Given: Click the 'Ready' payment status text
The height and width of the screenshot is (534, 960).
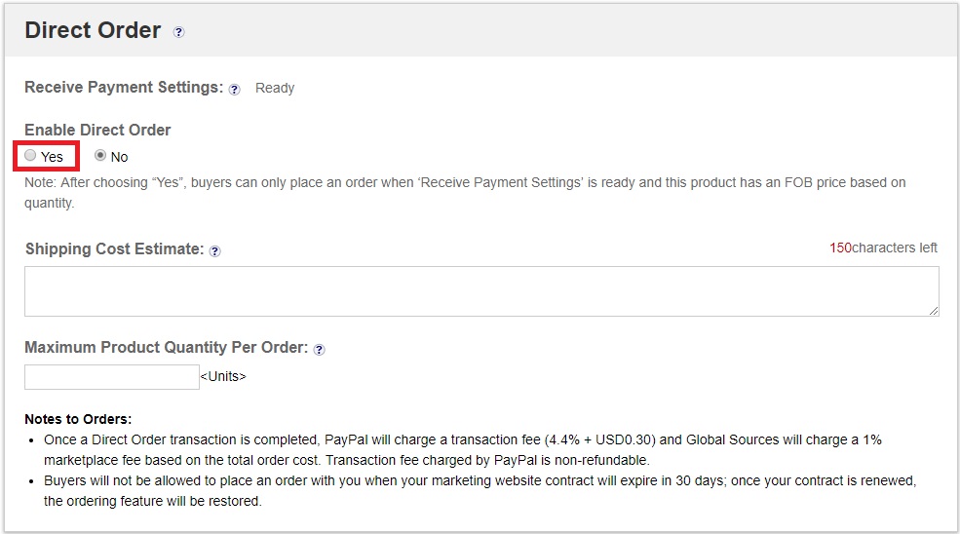Looking at the screenshot, I should point(275,88).
